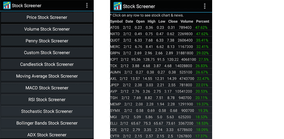
Task: Open overflow menu in left Stock Screener screen
Action: pos(87,5)
